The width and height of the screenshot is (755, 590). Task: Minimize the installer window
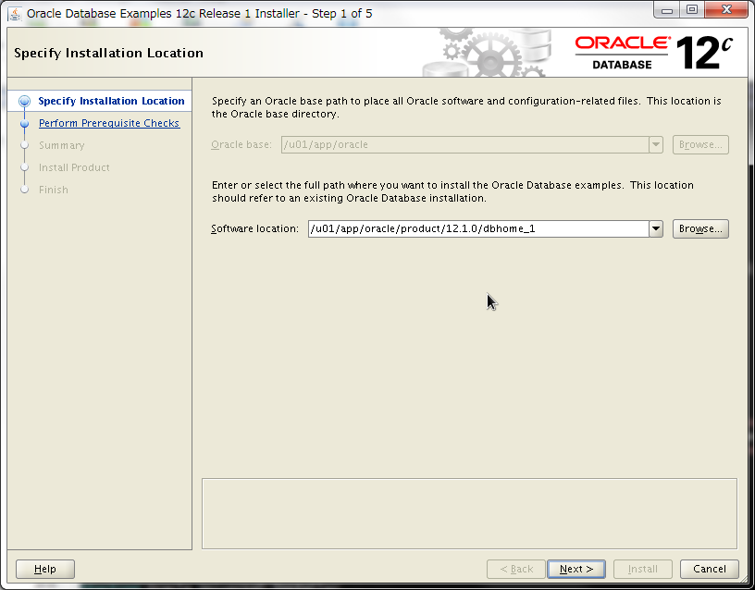[x=667, y=10]
